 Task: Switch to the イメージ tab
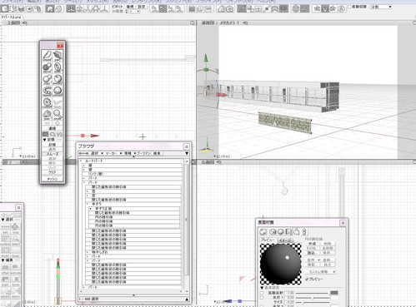point(285,240)
